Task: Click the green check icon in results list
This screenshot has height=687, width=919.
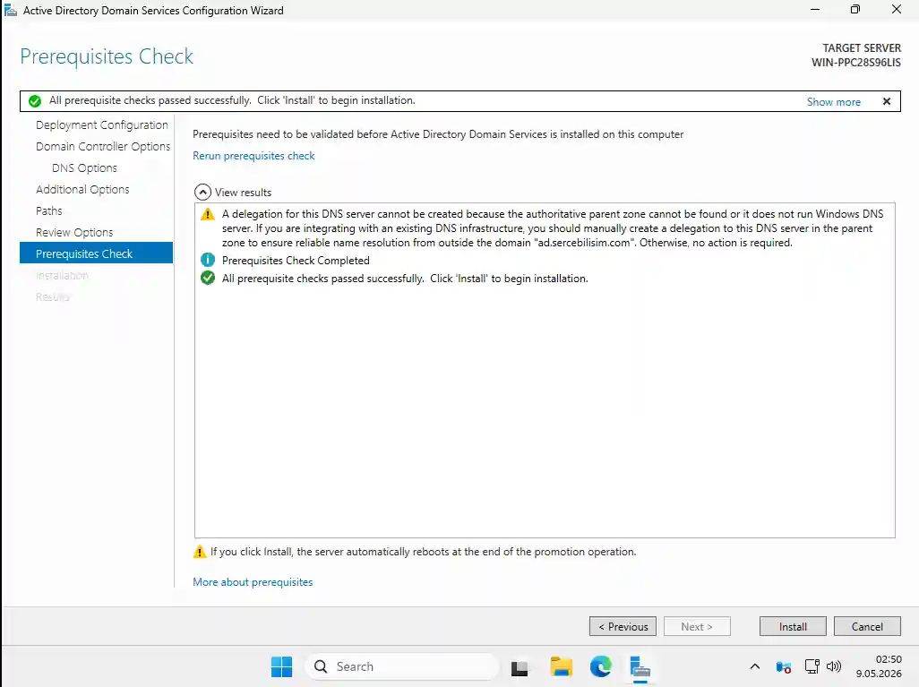Action: click(208, 278)
